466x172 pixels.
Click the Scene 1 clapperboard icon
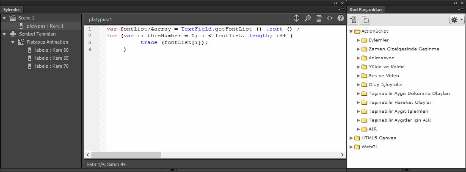point(12,18)
